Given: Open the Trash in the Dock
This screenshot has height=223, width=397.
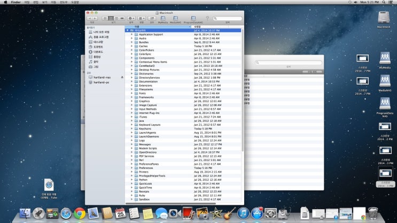Looking at the screenshot, I should 373,213.
